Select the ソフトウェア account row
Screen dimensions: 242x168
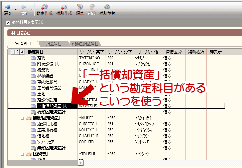click(116, 142)
